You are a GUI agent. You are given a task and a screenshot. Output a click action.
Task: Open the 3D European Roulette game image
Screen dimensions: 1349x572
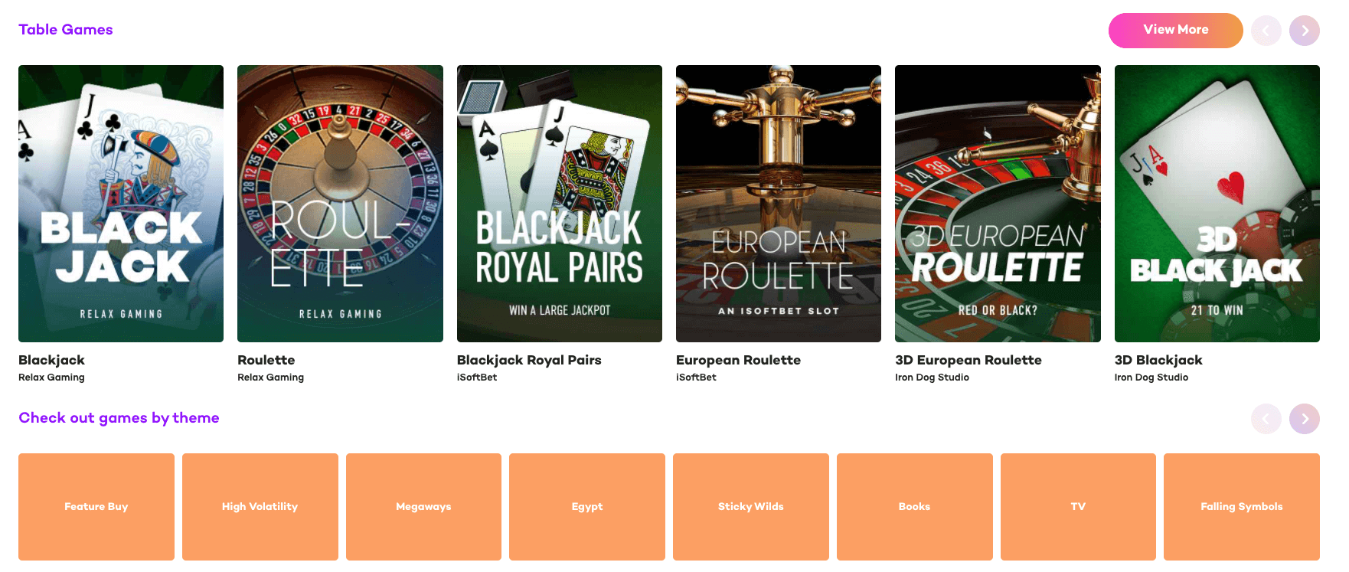click(998, 204)
